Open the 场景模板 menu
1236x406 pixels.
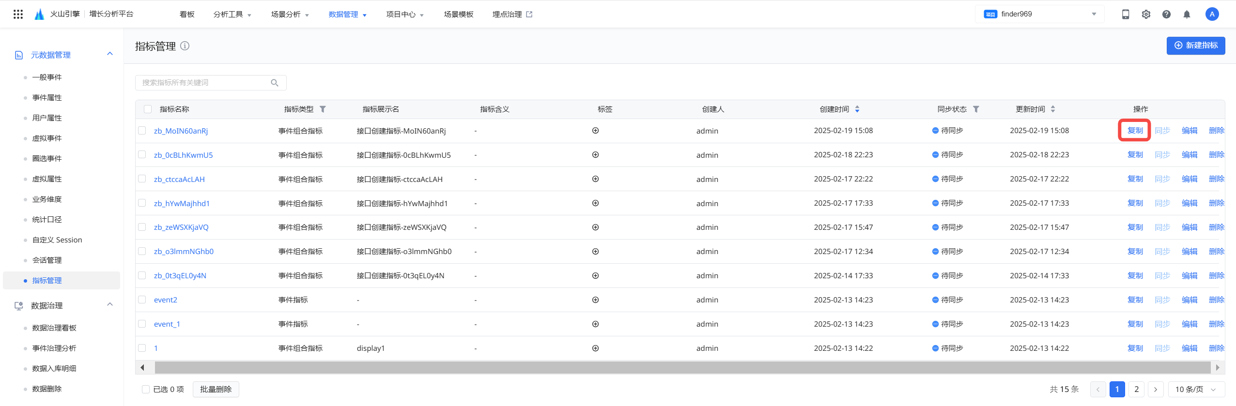coord(459,15)
